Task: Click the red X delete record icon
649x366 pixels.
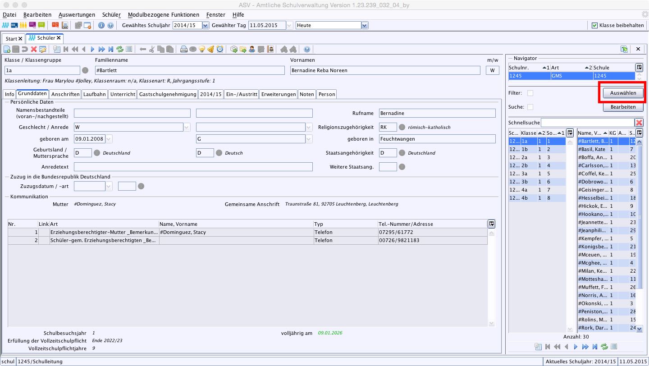Action: pos(34,49)
